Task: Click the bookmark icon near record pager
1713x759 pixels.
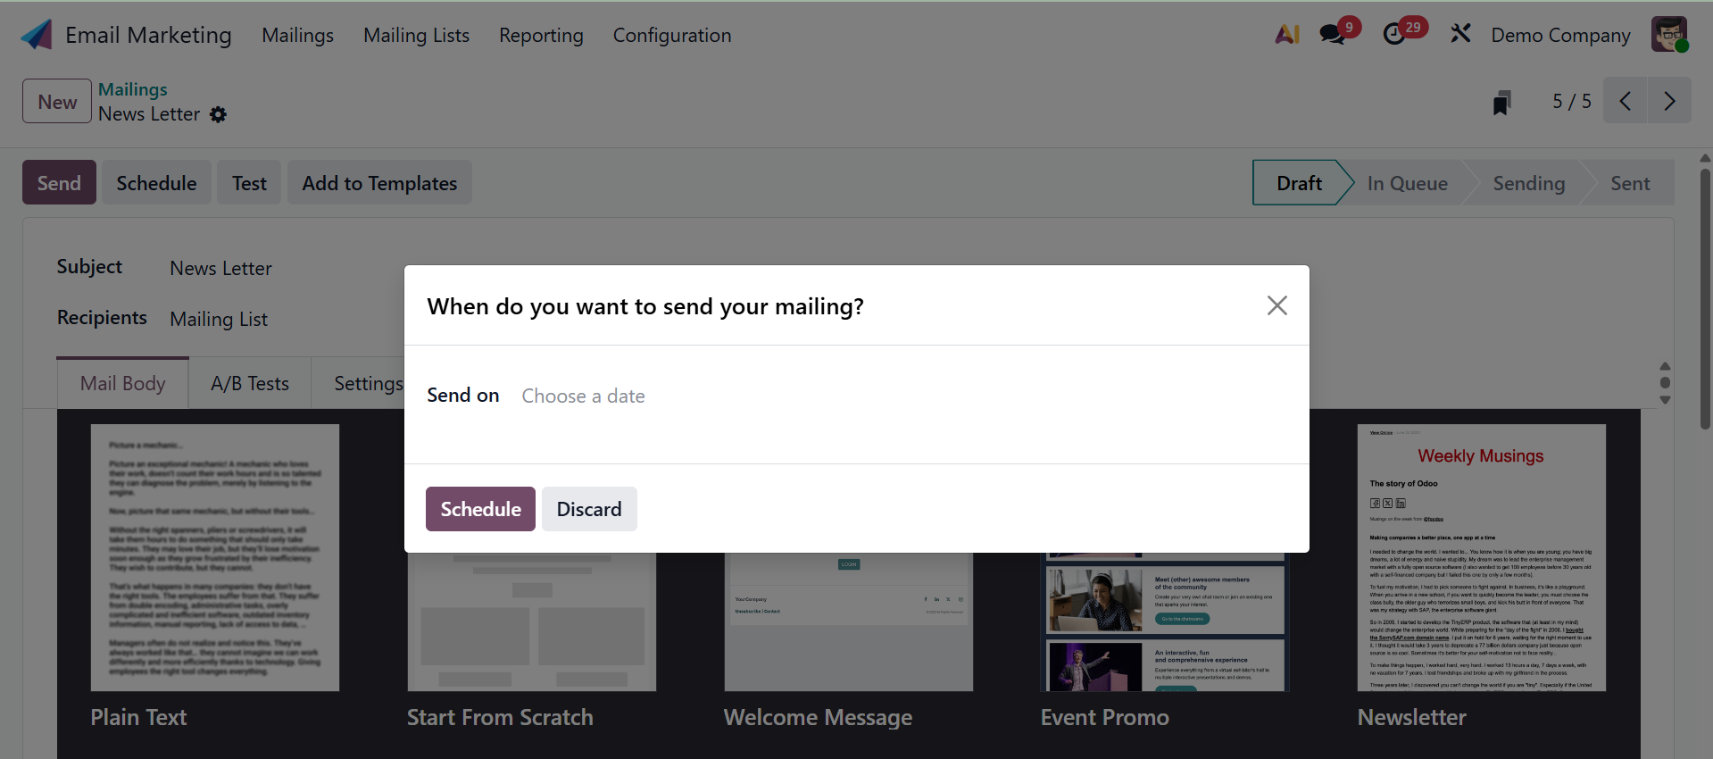Action: [1501, 103]
